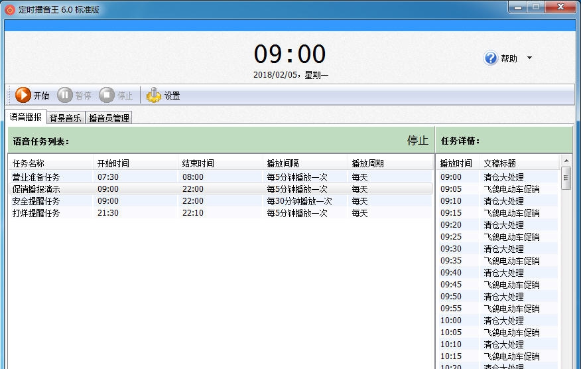The width and height of the screenshot is (581, 369).
Task: Select the 10:15 detail row
Action: pyautogui.click(x=497, y=356)
